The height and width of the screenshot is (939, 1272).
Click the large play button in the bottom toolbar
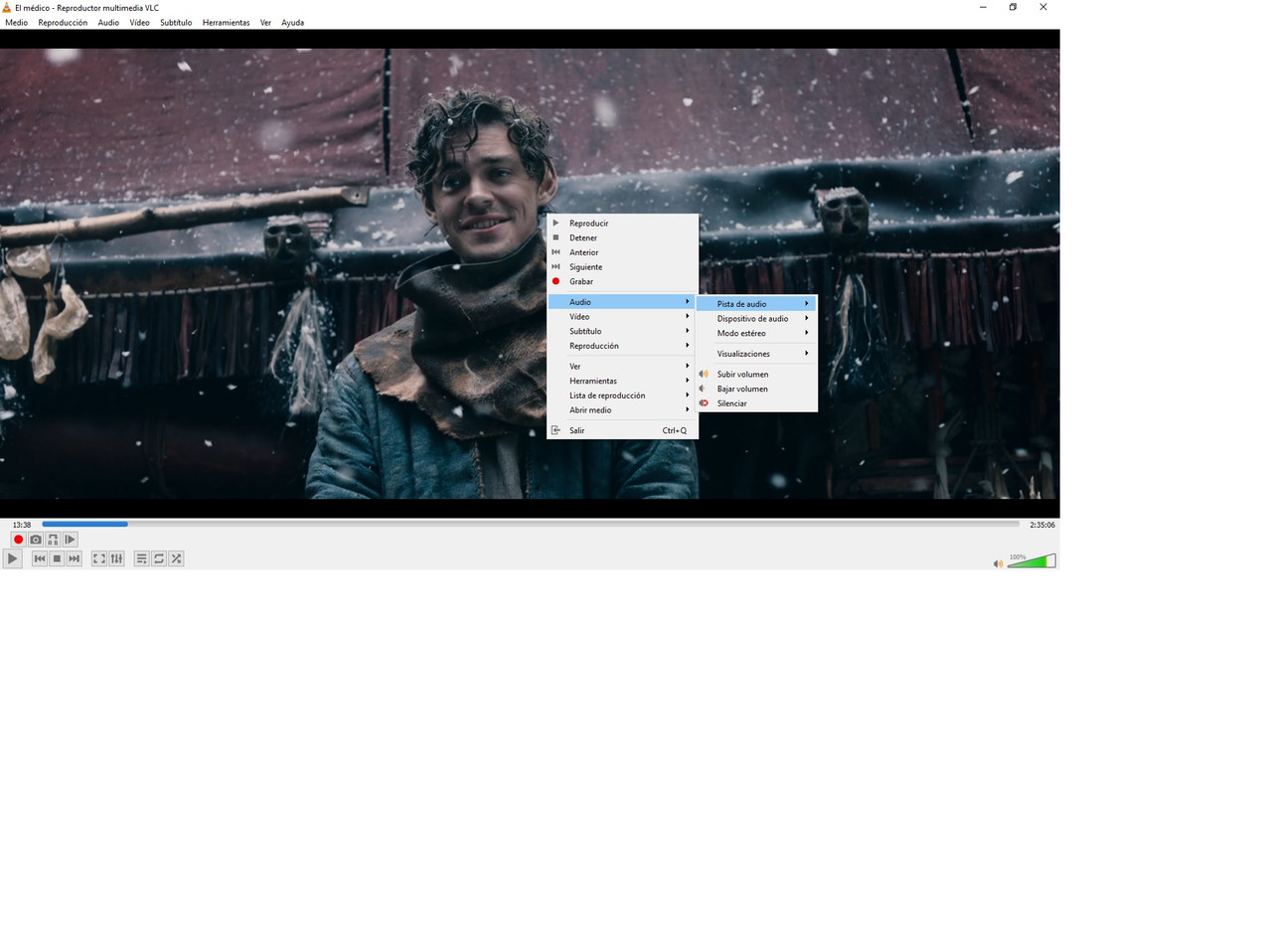(x=12, y=558)
